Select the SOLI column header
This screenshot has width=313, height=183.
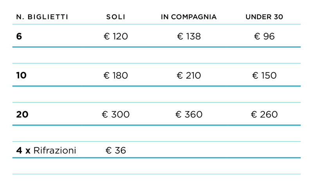point(116,17)
